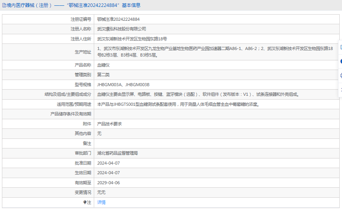Select the 无无 value in 变更情况 row
The width and height of the screenshot is (342, 210).
pyautogui.click(x=101, y=192)
